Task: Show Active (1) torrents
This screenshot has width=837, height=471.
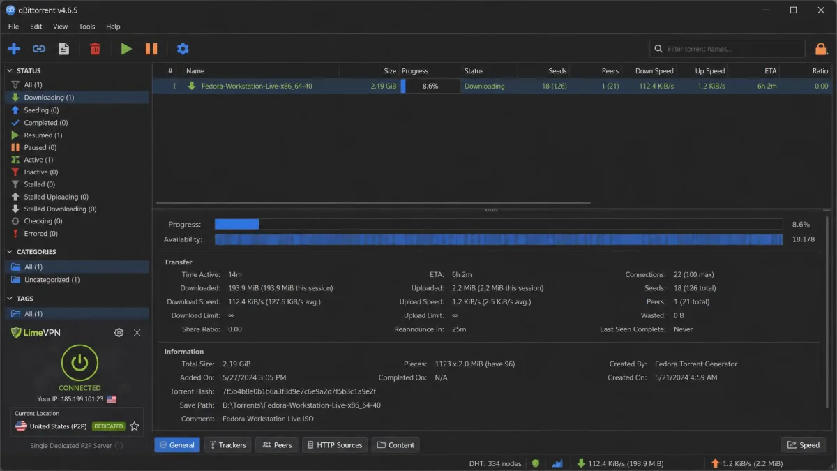Action: click(77, 160)
